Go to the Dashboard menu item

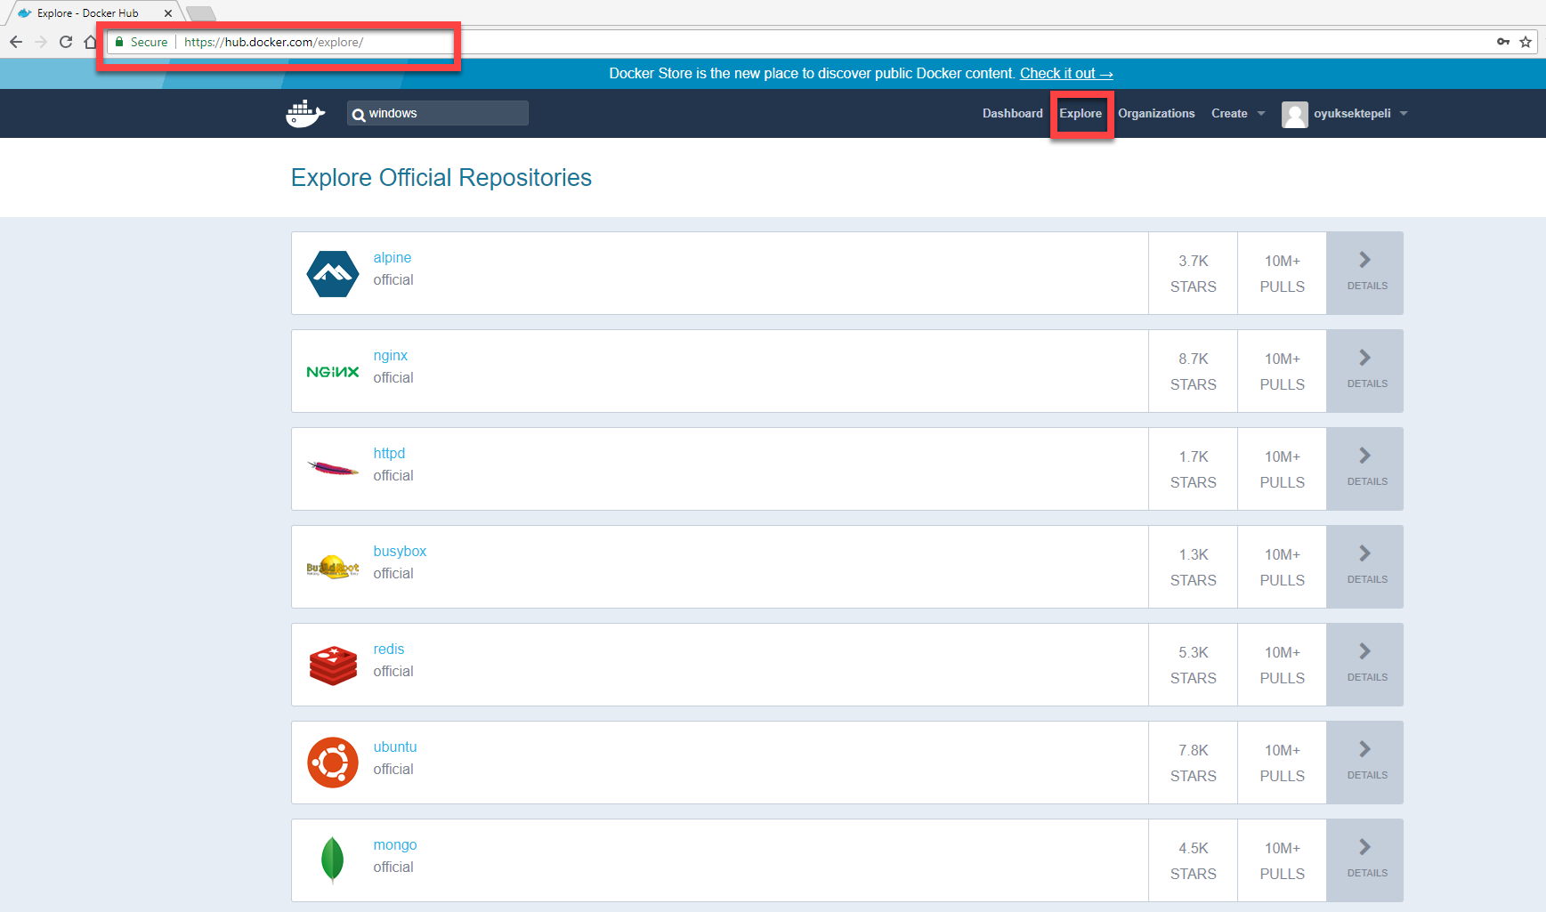point(1013,114)
